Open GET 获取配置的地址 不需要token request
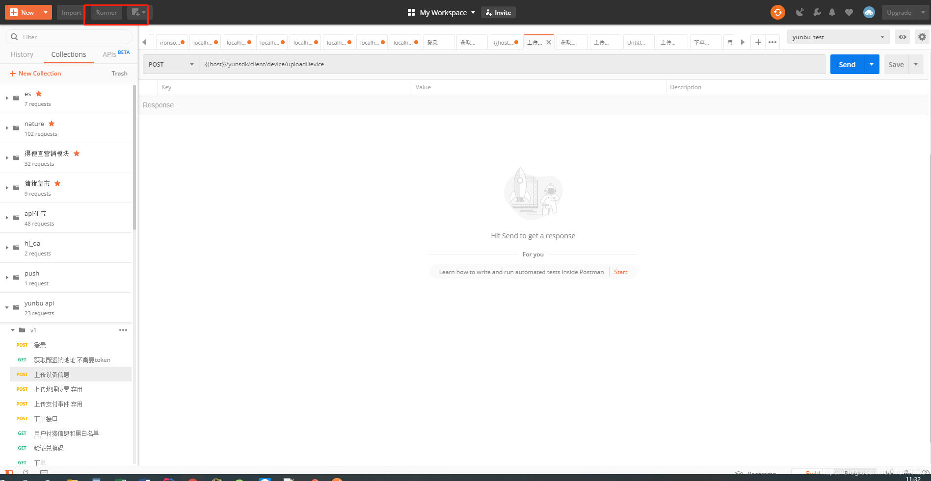931x481 pixels. pos(71,359)
